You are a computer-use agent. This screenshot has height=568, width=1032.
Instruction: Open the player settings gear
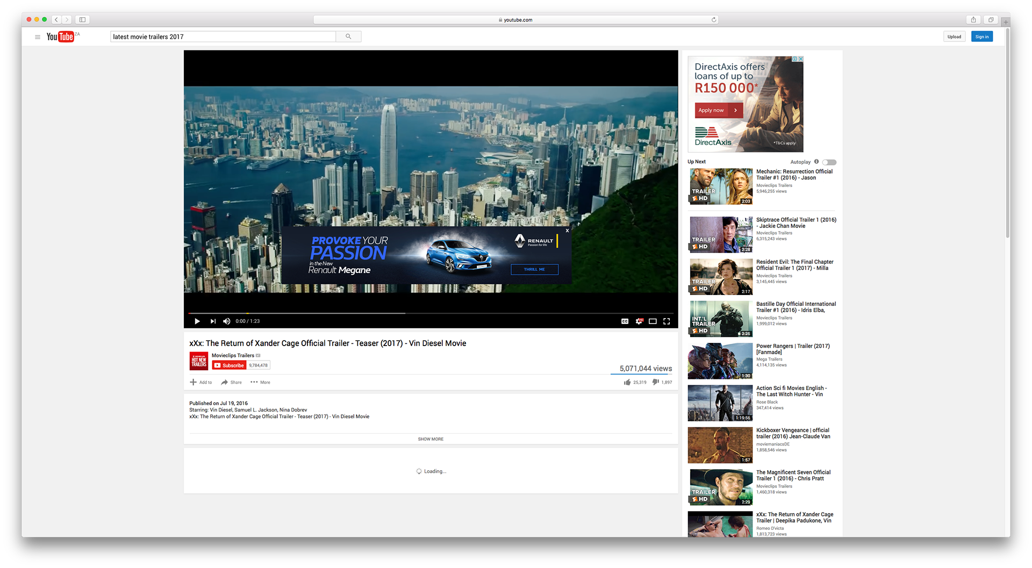639,321
